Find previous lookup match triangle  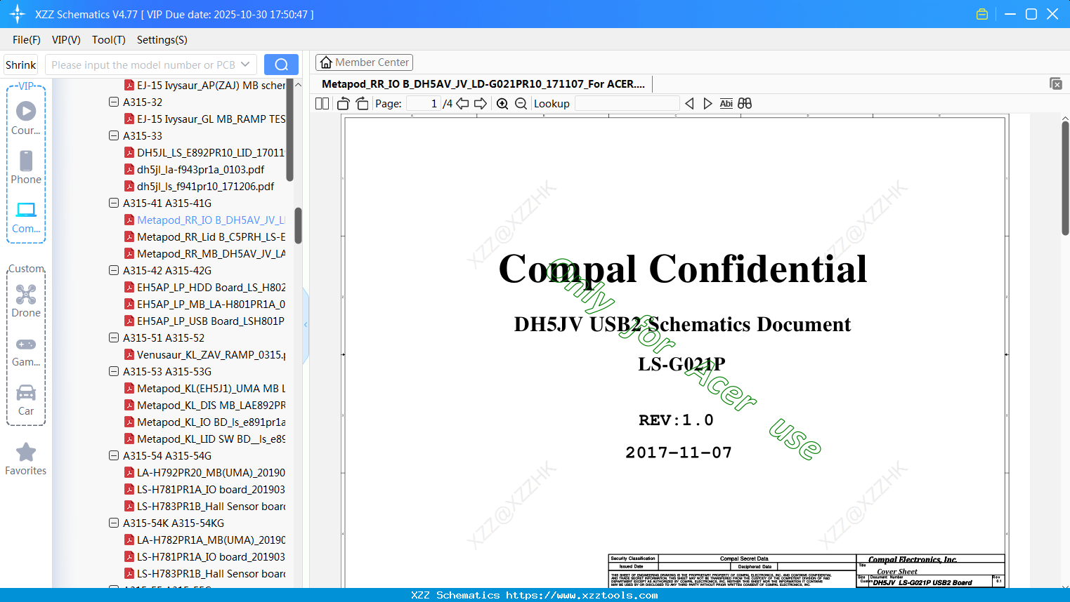pos(689,104)
